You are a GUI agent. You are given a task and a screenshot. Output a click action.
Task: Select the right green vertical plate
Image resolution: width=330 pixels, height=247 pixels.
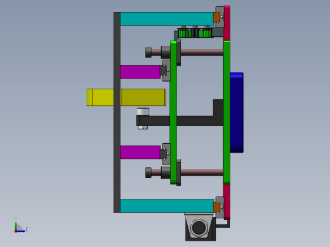227,113
